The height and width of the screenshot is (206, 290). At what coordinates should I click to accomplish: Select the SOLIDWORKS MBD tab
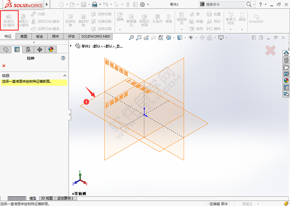(x=96, y=36)
